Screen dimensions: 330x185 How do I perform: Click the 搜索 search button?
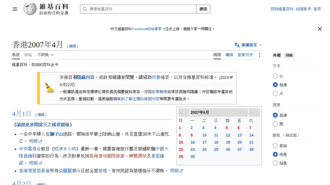203,9
